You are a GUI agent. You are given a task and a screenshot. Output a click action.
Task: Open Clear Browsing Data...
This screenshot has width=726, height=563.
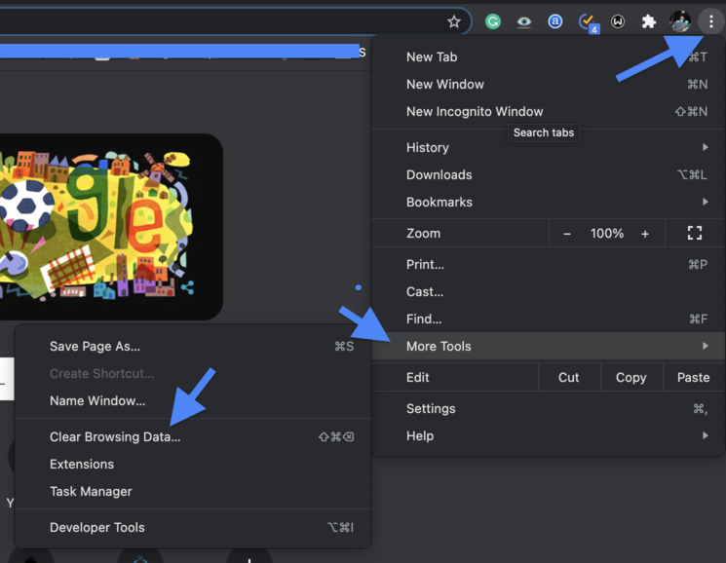(x=193, y=436)
